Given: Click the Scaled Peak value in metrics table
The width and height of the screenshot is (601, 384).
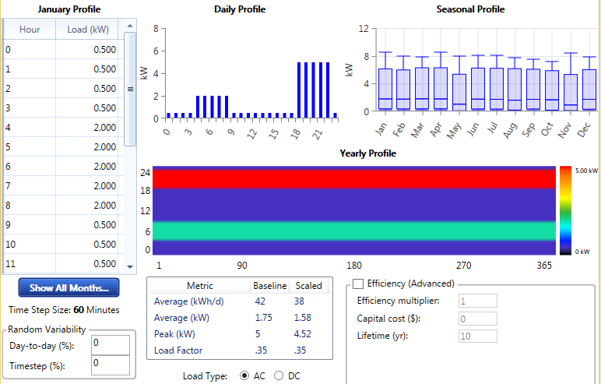Looking at the screenshot, I should [308, 334].
